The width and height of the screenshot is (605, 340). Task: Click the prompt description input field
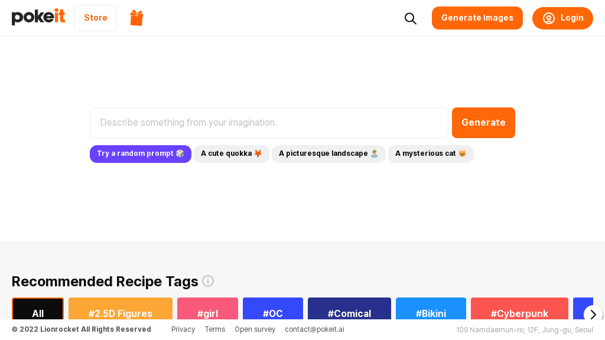pos(269,123)
